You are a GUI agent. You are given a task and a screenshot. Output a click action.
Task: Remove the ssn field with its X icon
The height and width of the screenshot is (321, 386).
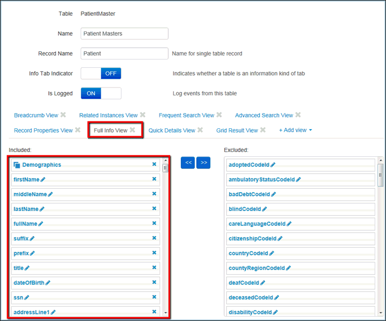(x=154, y=297)
